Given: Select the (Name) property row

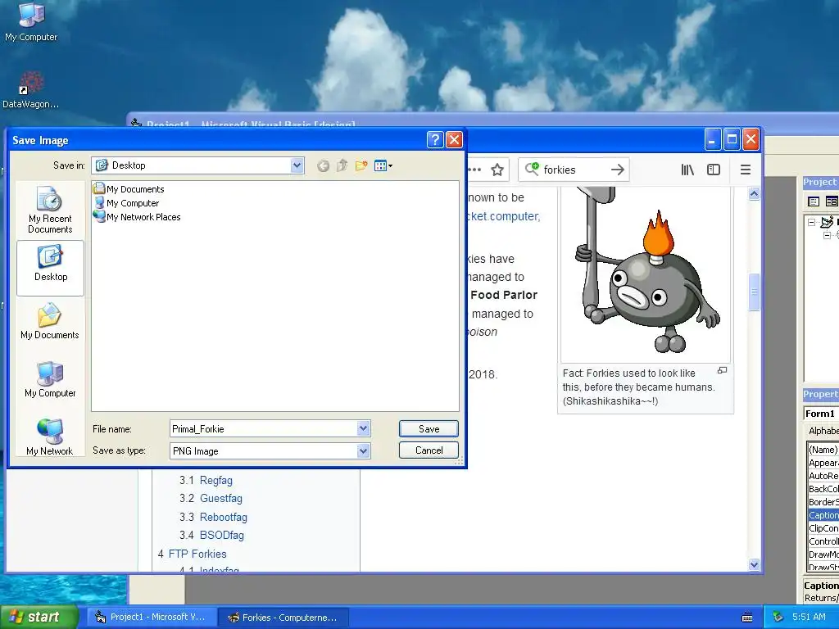Looking at the screenshot, I should pyautogui.click(x=823, y=450).
